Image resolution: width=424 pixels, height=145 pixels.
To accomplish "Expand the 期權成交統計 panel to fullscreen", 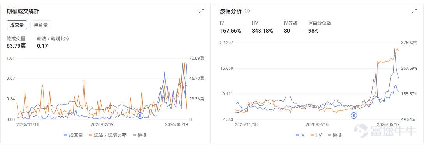I will click(201, 11).
